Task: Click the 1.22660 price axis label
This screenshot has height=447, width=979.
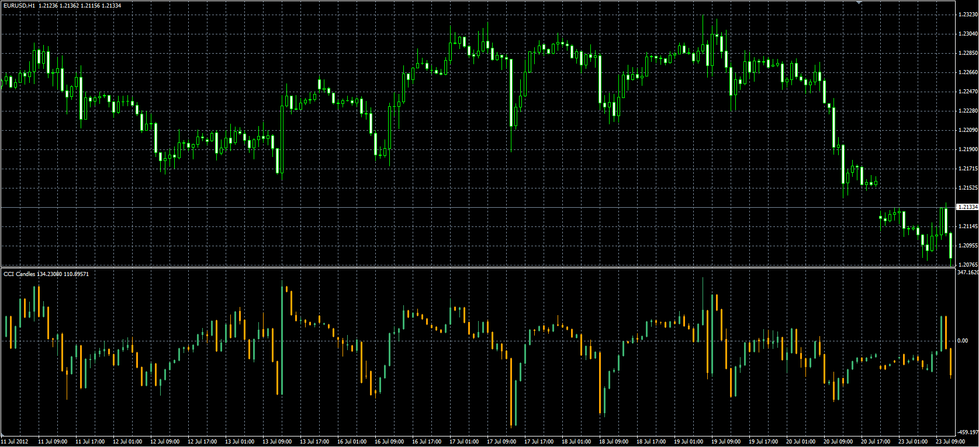Action: 968,72
